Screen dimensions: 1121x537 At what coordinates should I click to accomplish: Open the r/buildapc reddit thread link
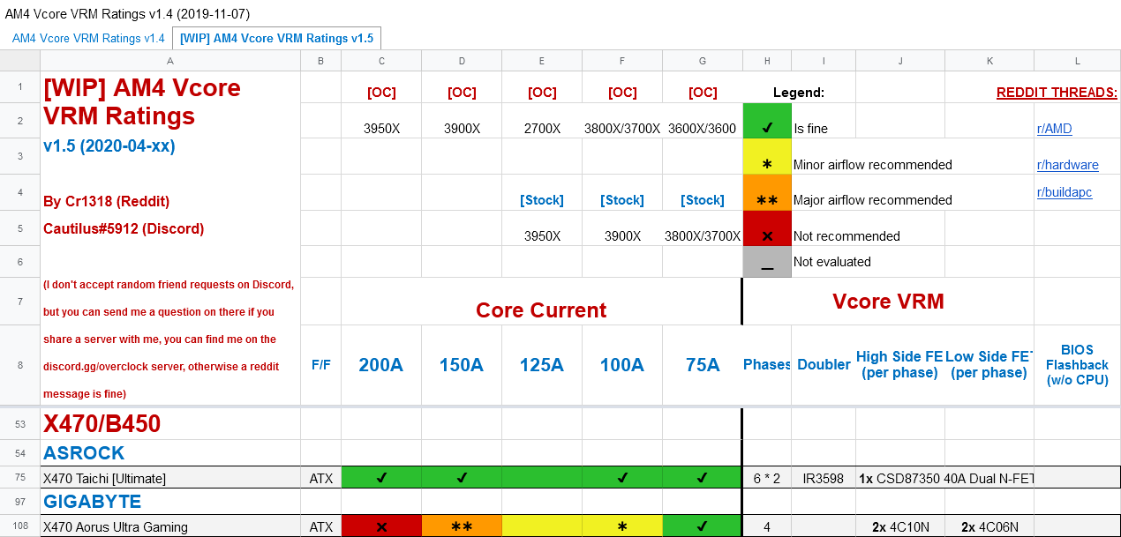coord(1064,192)
